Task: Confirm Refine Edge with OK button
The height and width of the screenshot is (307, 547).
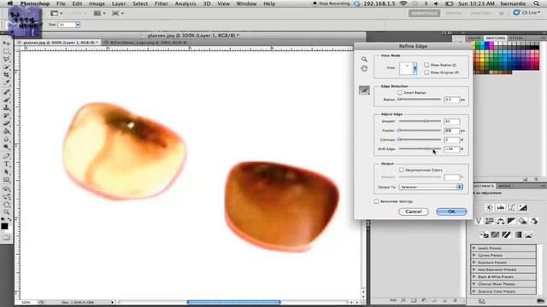Action: click(x=451, y=211)
